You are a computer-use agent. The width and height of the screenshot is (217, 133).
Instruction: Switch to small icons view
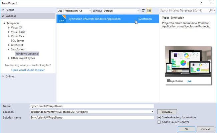point(143,11)
